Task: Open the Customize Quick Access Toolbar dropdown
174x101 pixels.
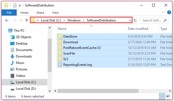Action: pos(20,6)
